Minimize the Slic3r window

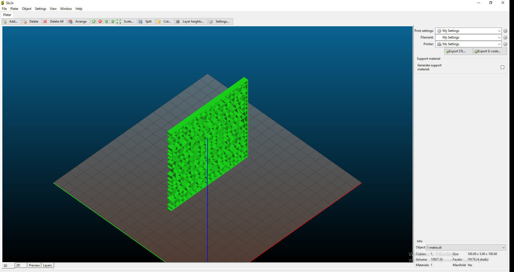coord(479,3)
